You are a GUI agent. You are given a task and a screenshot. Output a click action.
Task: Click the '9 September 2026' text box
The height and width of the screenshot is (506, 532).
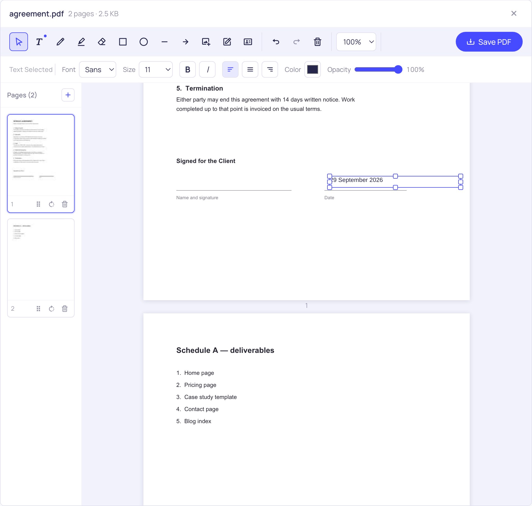[x=395, y=182]
